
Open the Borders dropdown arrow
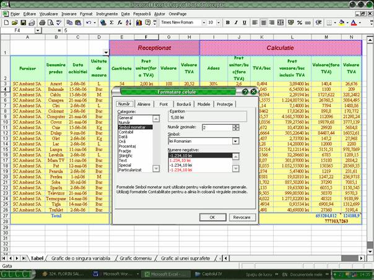pyautogui.click(x=335, y=23)
